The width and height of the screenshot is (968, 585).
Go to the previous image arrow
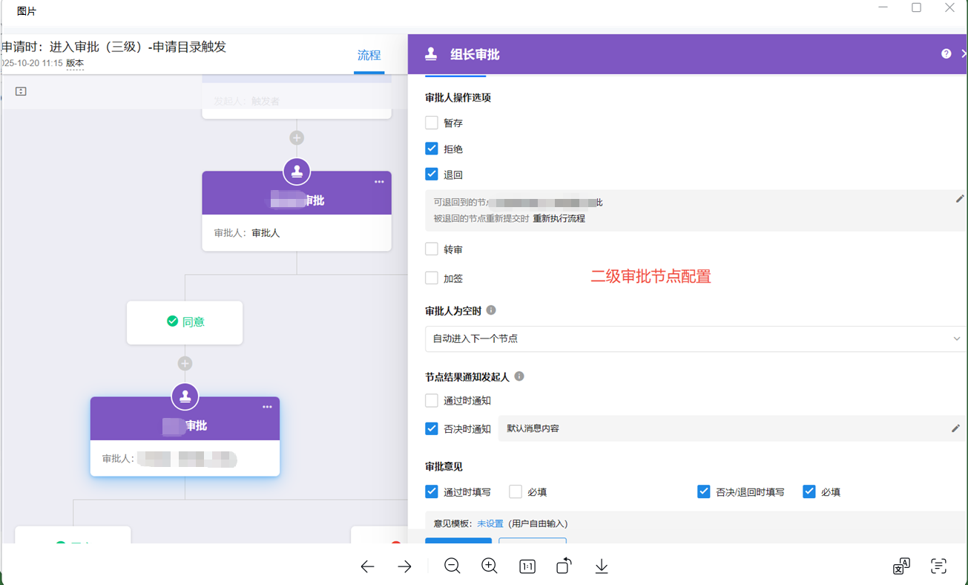[367, 566]
